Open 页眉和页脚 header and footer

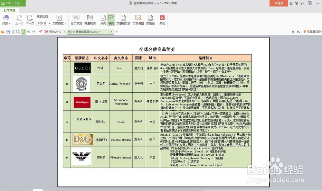pos(123,20)
